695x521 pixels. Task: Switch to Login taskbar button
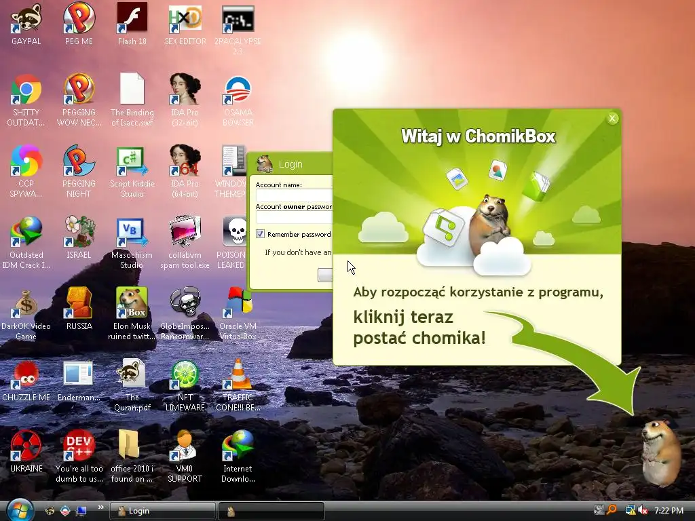point(162,511)
